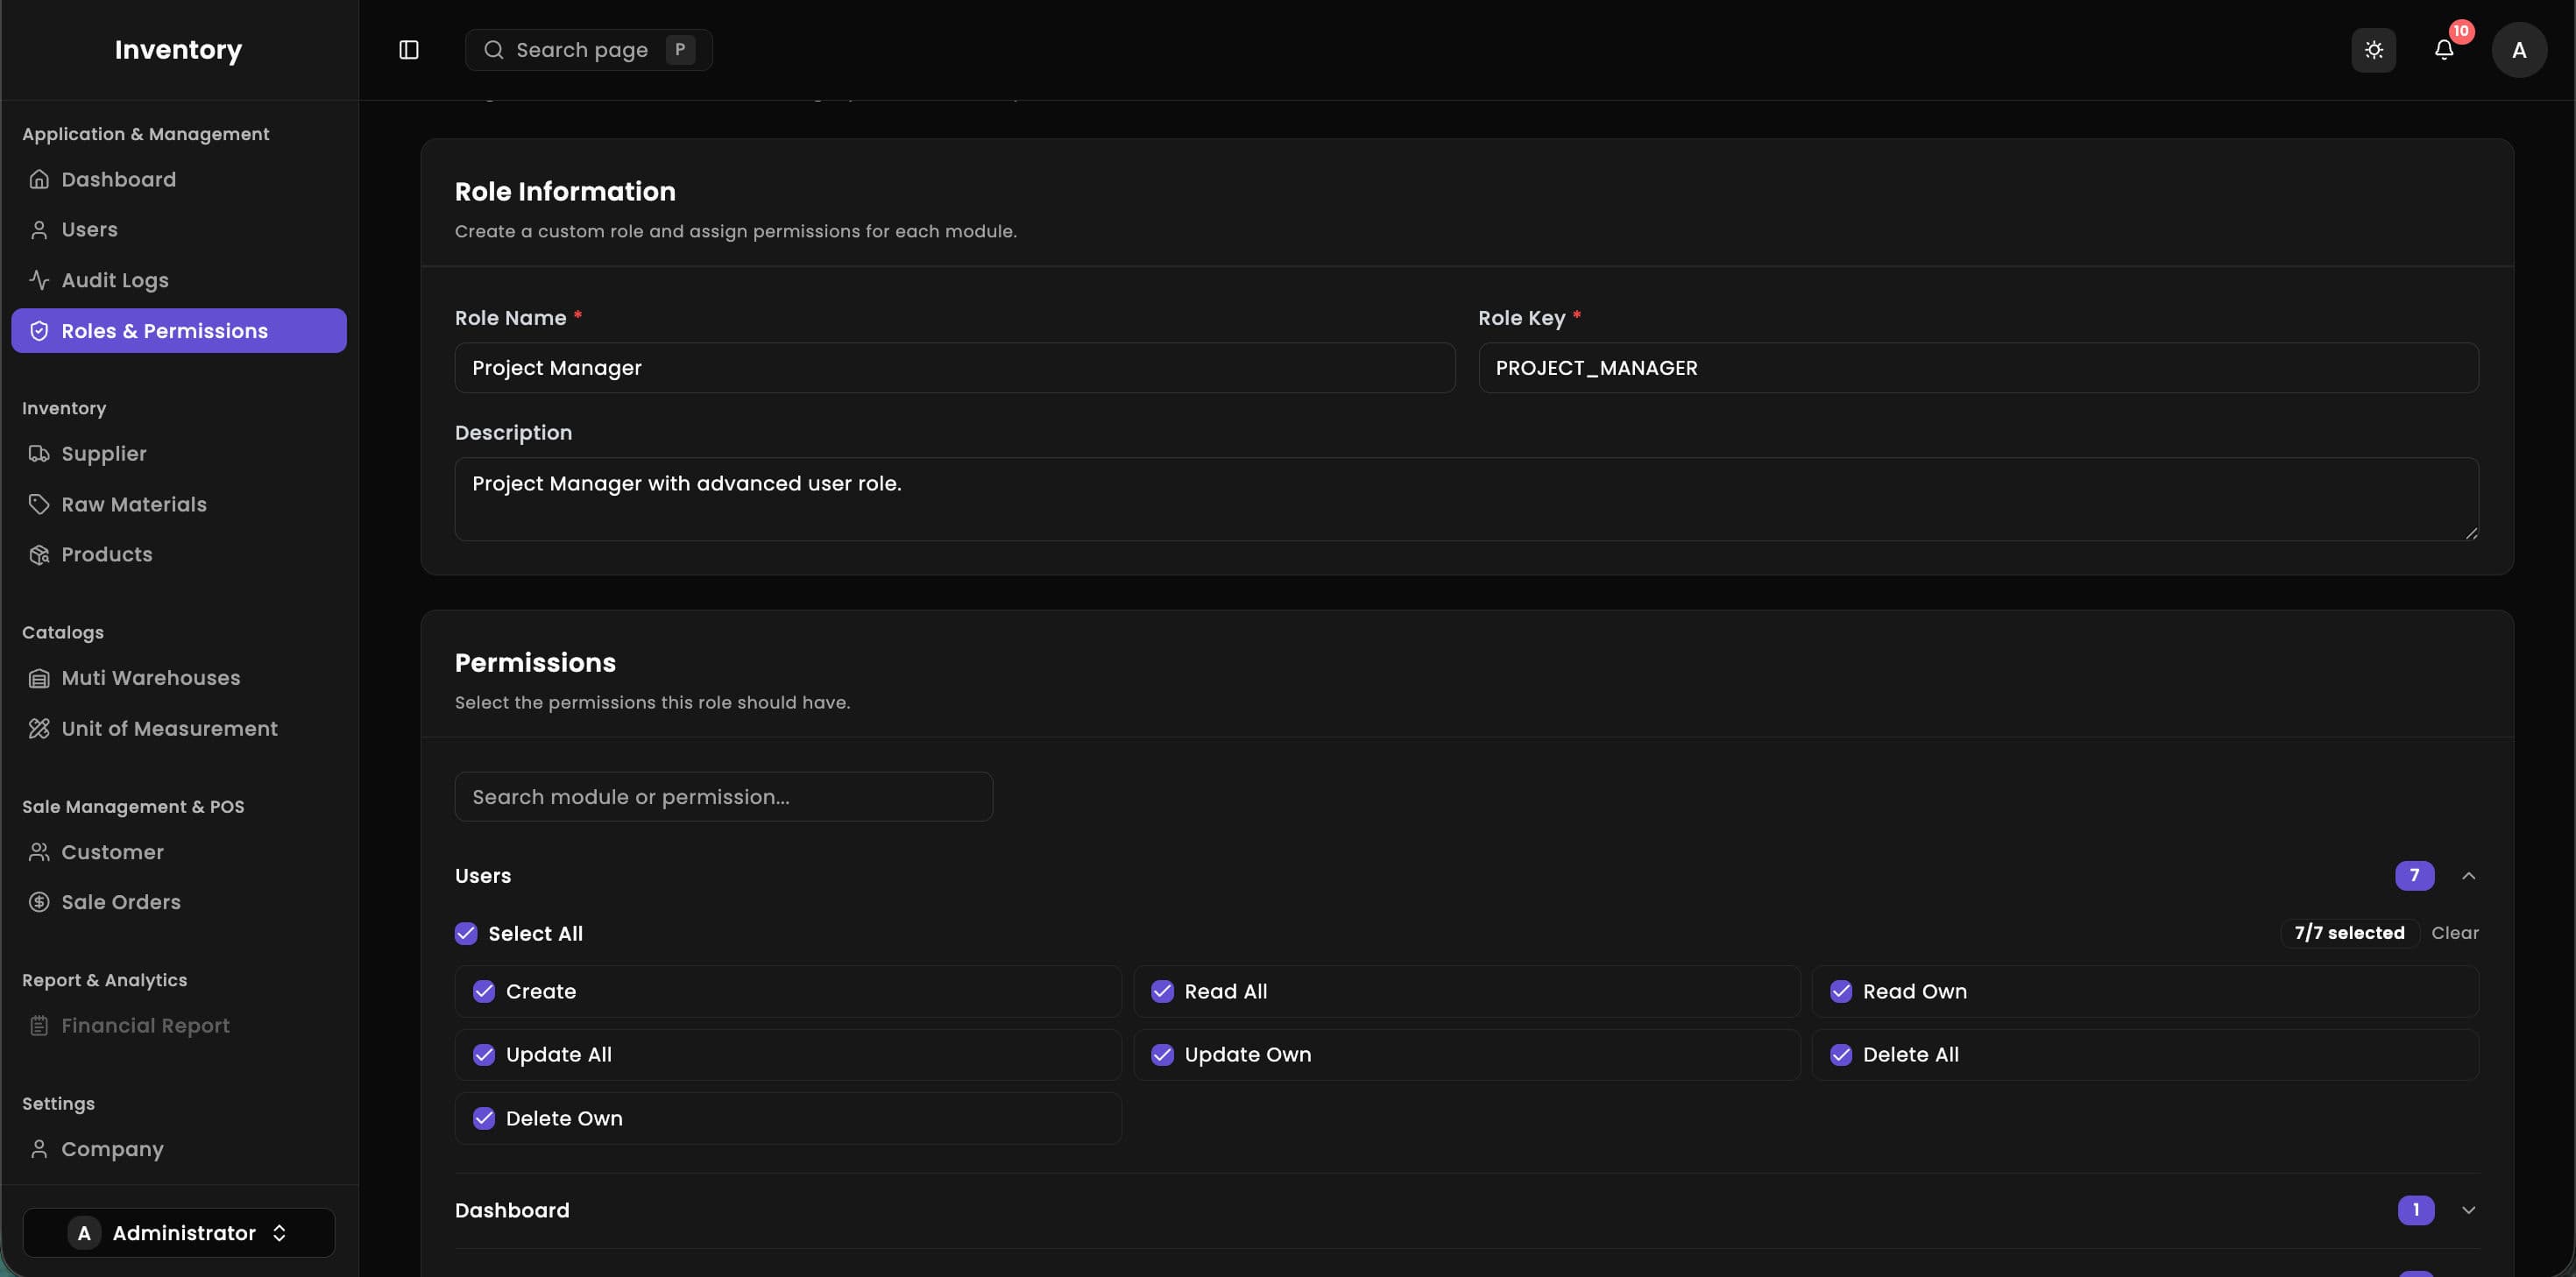Click the Role Information heading
Viewport: 2576px width, 1277px height.
coord(565,191)
